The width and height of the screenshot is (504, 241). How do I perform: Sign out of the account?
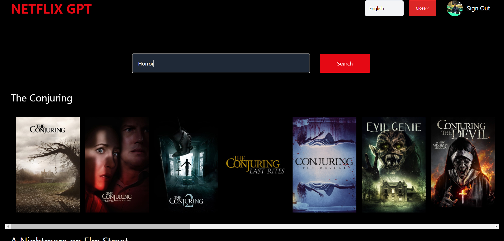coord(478,8)
